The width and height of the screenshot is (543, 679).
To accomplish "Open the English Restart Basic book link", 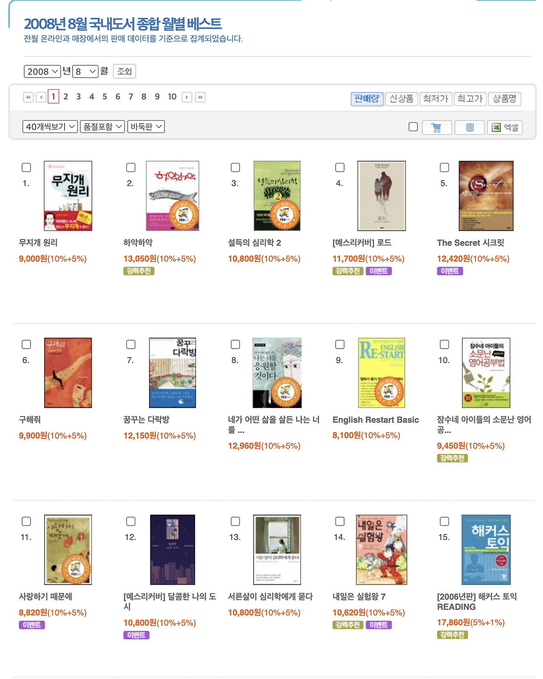I will [x=375, y=420].
